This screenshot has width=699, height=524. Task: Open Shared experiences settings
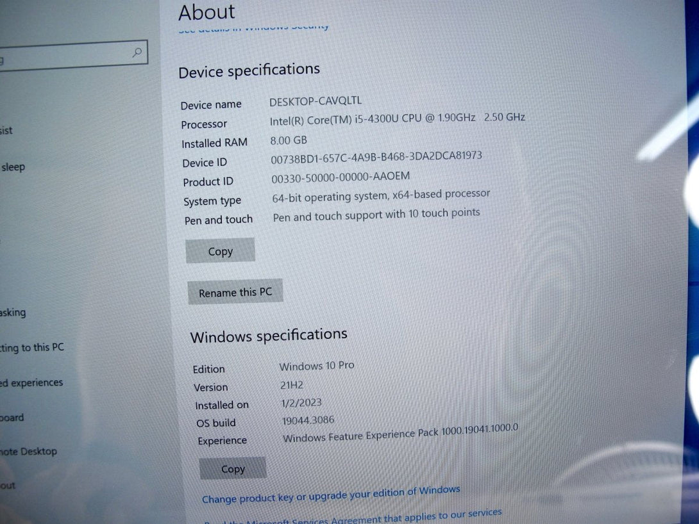(x=31, y=382)
